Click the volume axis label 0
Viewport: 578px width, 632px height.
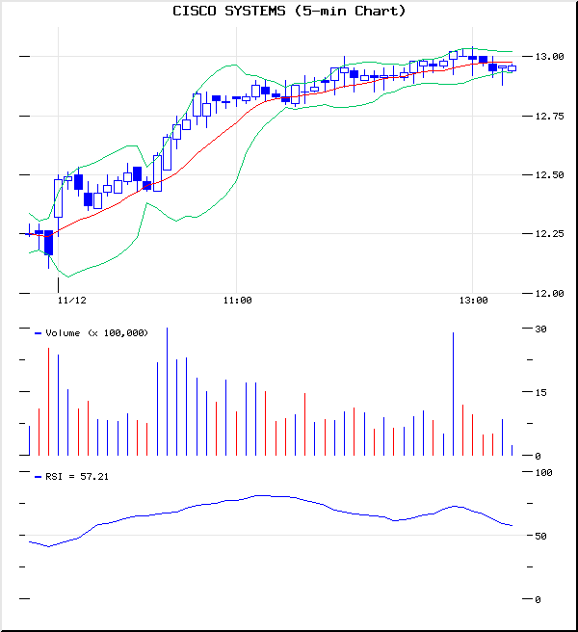(538, 456)
